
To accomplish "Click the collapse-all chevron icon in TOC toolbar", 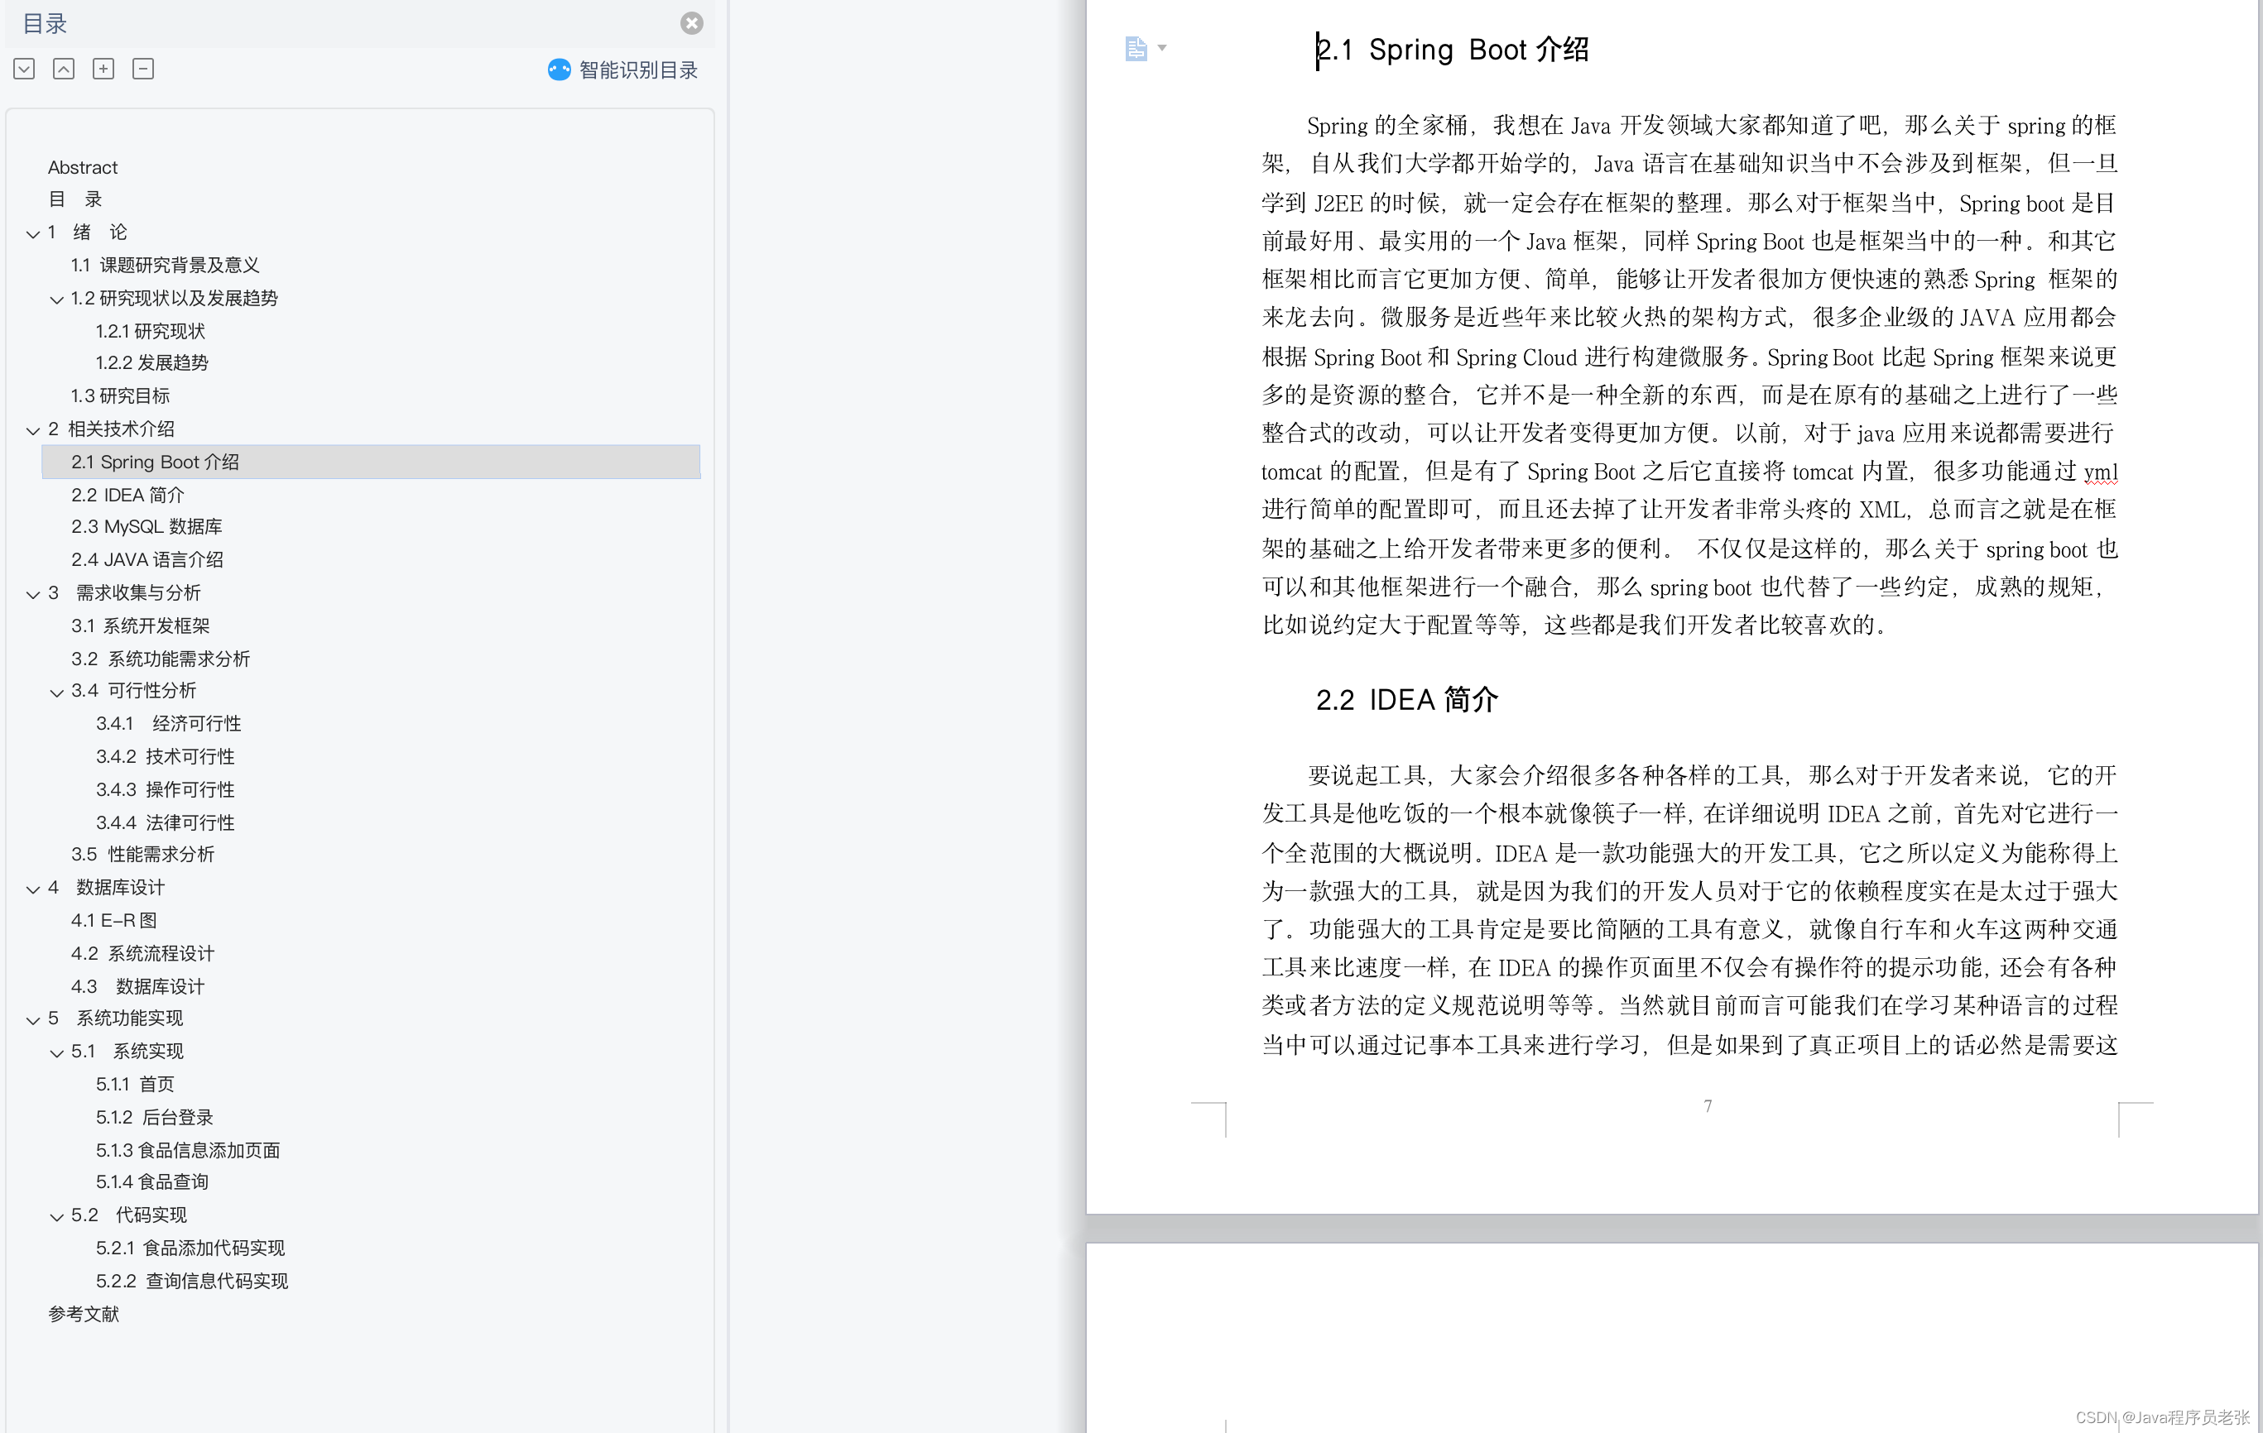I will click(x=63, y=68).
